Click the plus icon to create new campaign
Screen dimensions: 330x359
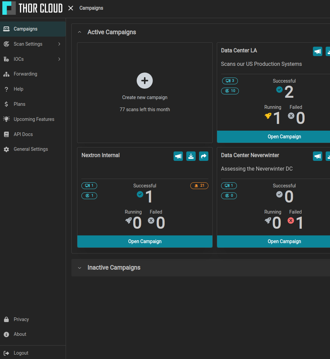pyautogui.click(x=145, y=81)
